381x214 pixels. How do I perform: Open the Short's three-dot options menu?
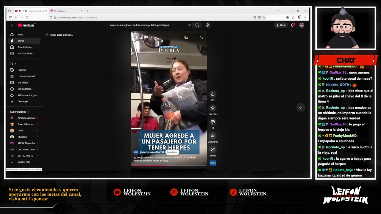pos(194,37)
